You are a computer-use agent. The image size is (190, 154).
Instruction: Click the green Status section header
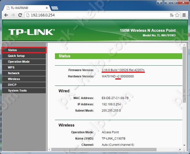tap(119, 56)
